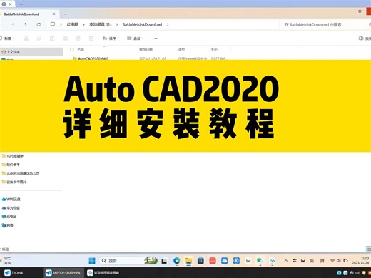Click the Share toolbar icon
The image size is (371, 278).
[78, 38]
